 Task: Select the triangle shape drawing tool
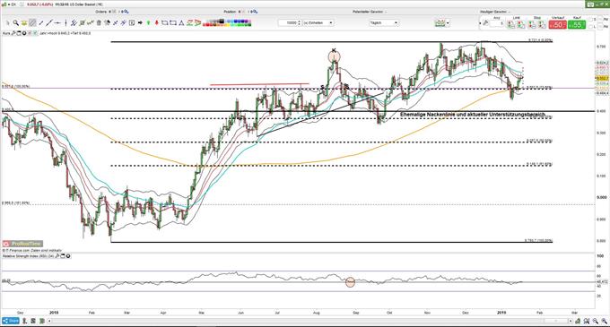click(x=181, y=23)
